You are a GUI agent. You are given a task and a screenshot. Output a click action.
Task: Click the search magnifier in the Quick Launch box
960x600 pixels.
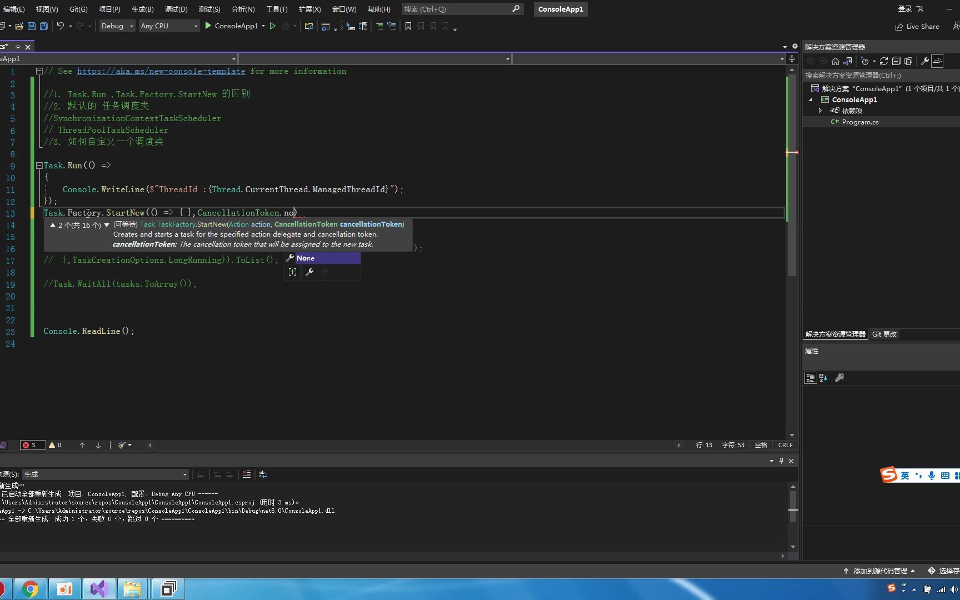tap(516, 9)
